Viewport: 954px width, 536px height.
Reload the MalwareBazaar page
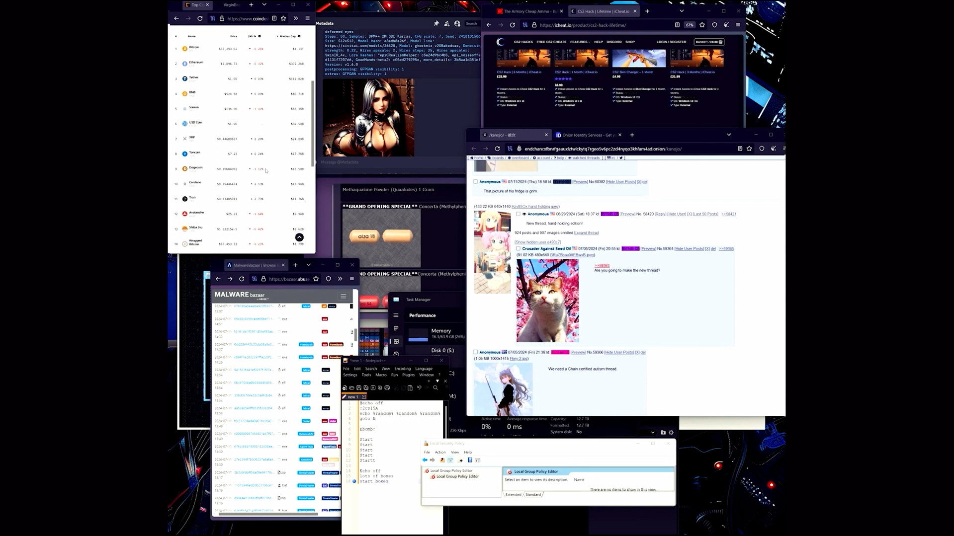pos(242,279)
